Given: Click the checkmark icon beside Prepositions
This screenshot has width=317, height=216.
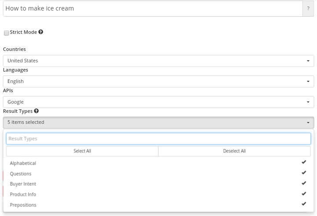Looking at the screenshot, I should [x=304, y=204].
